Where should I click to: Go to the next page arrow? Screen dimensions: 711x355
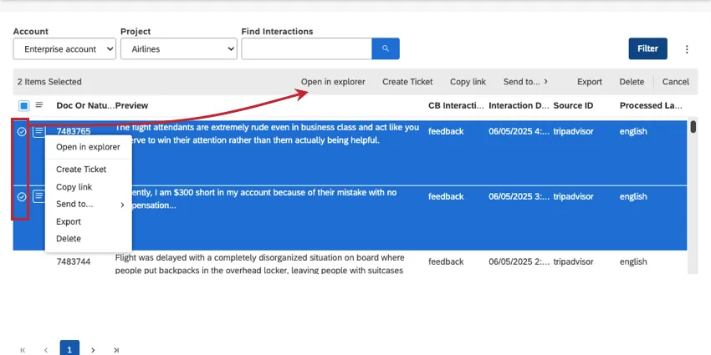(93, 350)
